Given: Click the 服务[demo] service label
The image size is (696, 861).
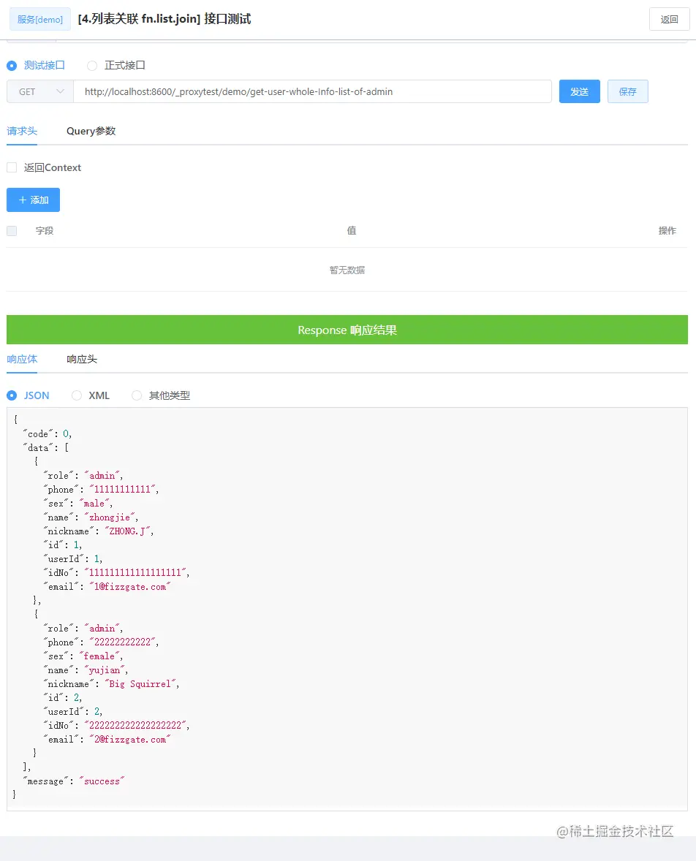Looking at the screenshot, I should click(x=39, y=19).
